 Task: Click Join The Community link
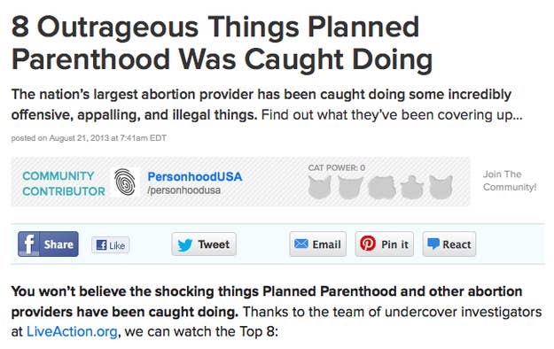click(x=510, y=181)
